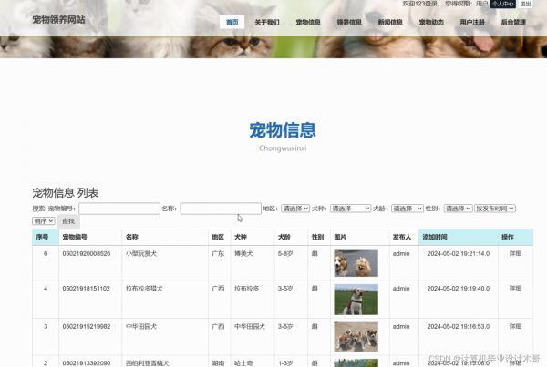This screenshot has width=547, height=367.
Task: Open thumbnail of 小柴玩赏犬 photo
Action: pos(356,263)
